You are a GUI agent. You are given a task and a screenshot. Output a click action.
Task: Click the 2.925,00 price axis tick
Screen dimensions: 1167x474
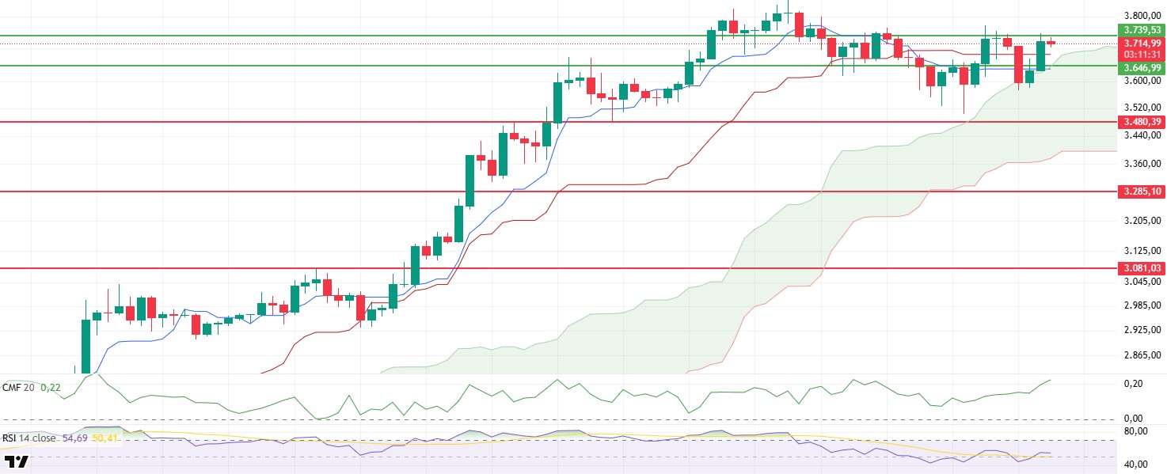[x=1142, y=329]
